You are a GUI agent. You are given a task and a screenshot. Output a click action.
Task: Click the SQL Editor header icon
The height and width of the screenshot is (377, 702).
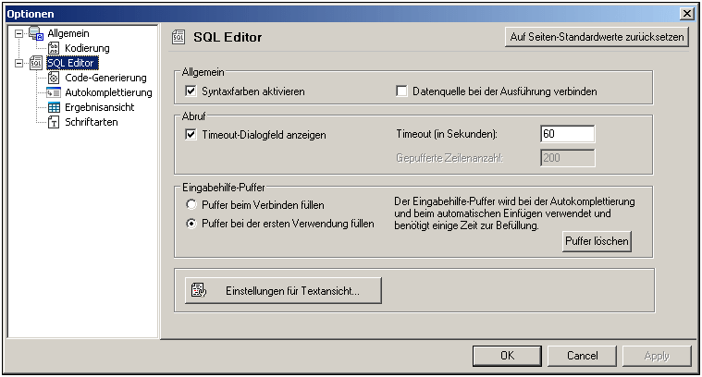[x=180, y=37]
